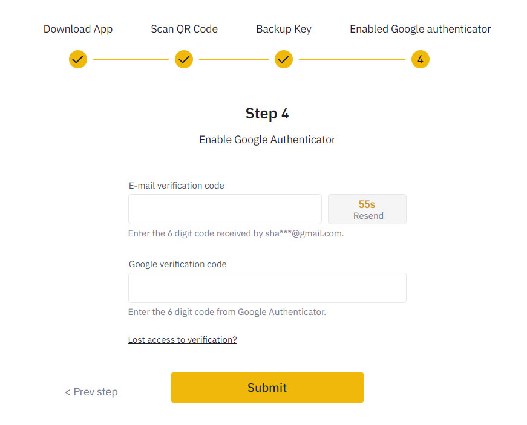Viewport: 527px width, 425px height.
Task: Click the checkmark between Scan QR Code labels
Action: coord(183,59)
